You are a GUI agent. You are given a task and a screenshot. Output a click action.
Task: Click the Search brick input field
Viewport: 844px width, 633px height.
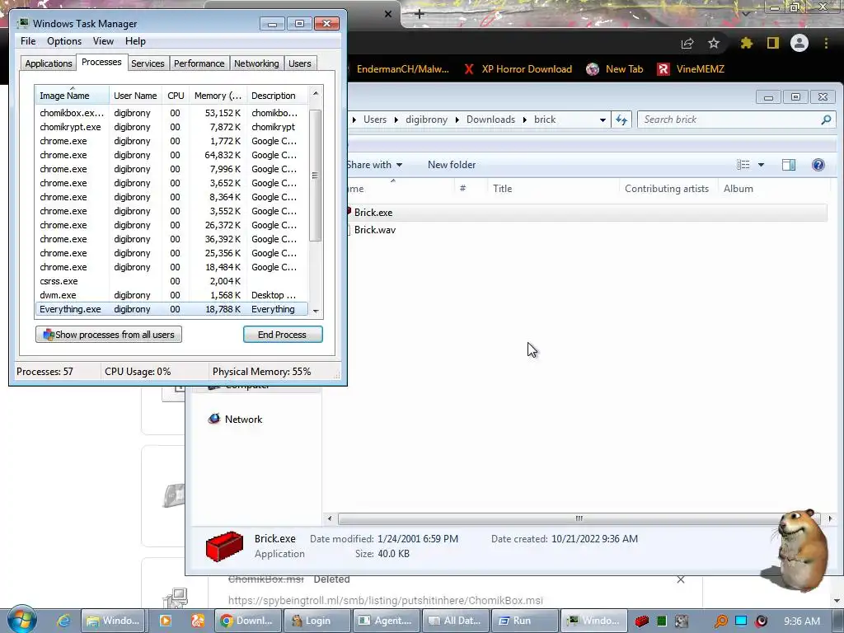click(729, 120)
